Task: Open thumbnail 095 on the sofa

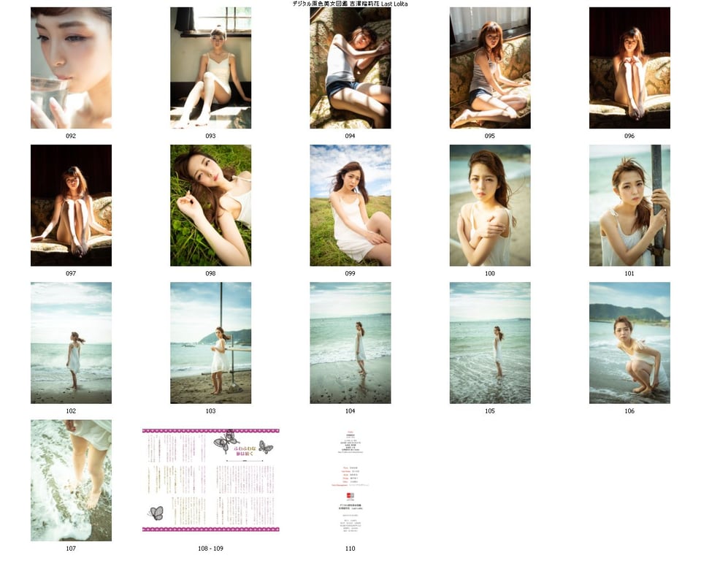Action: (x=489, y=66)
